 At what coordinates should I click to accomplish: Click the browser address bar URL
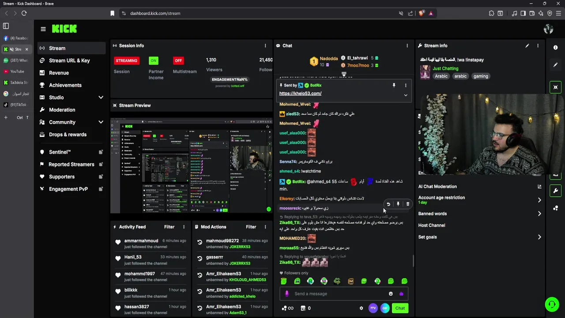click(x=155, y=13)
